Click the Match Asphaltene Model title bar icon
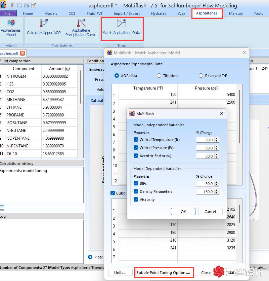269x281 pixels. [x=109, y=53]
